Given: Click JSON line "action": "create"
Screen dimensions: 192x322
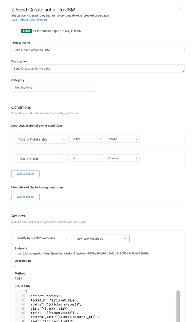Looking at the screenshot, I should [x=45, y=296].
